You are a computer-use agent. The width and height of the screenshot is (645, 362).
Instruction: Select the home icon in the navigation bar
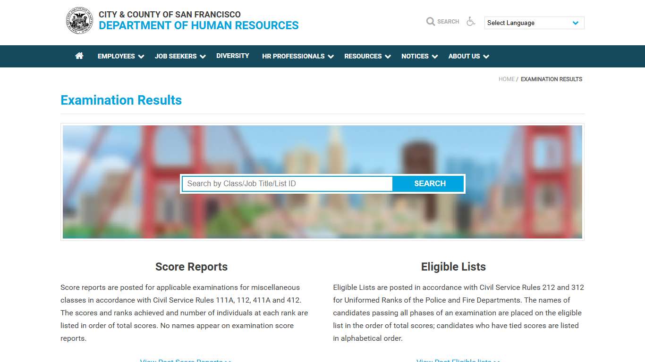click(x=79, y=56)
